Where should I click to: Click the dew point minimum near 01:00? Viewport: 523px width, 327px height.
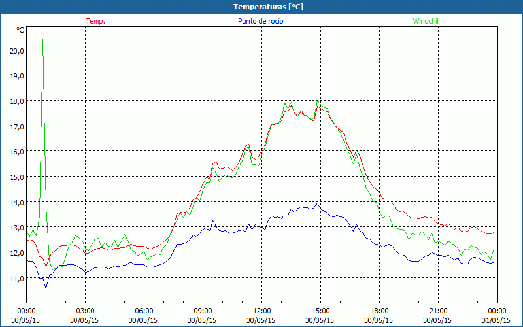tap(46, 288)
